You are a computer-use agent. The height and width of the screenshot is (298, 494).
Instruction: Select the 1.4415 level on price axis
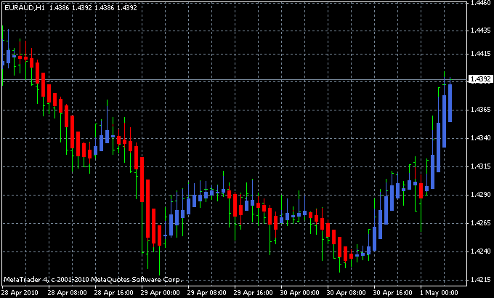(480, 53)
